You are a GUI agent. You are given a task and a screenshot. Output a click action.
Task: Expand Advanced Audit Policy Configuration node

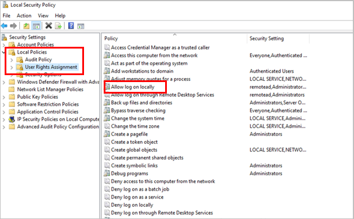(3, 127)
